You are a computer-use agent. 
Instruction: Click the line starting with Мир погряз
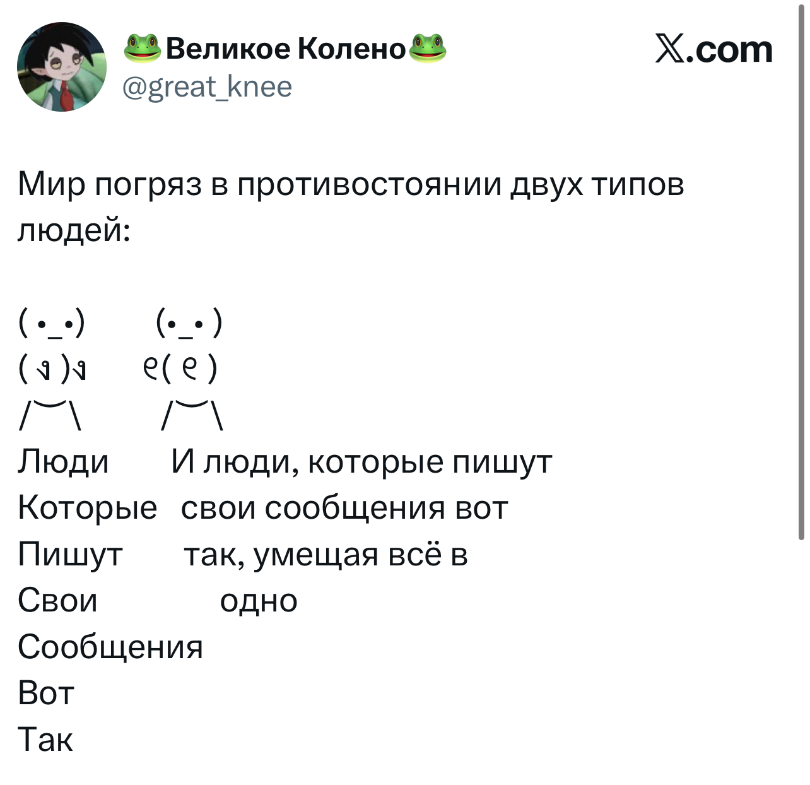(351, 184)
